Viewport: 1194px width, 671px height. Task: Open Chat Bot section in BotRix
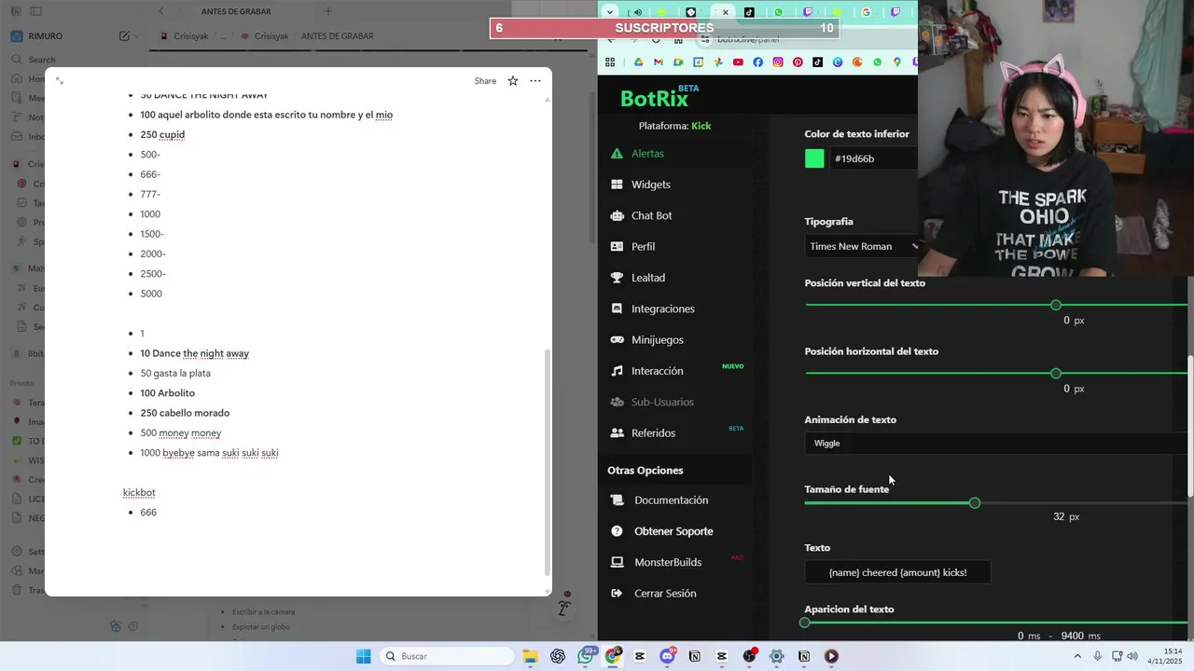651,215
